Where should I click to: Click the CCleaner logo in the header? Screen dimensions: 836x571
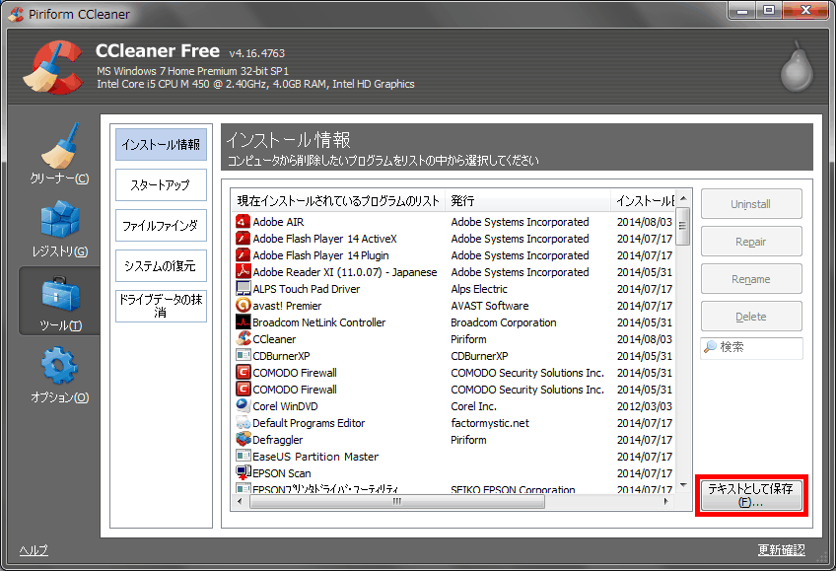[53, 68]
